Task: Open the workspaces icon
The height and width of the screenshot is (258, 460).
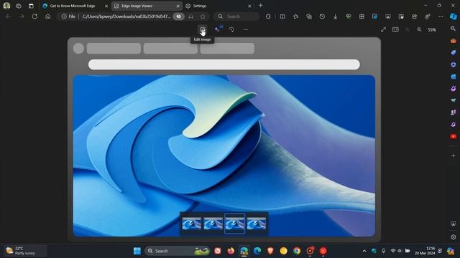Action: 19,6
